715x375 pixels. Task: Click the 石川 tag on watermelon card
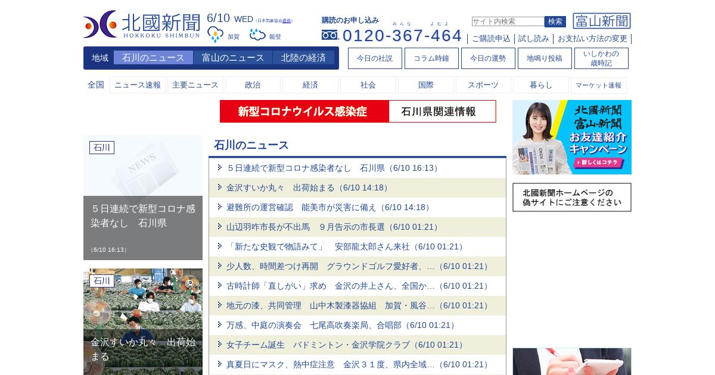pyautogui.click(x=102, y=281)
